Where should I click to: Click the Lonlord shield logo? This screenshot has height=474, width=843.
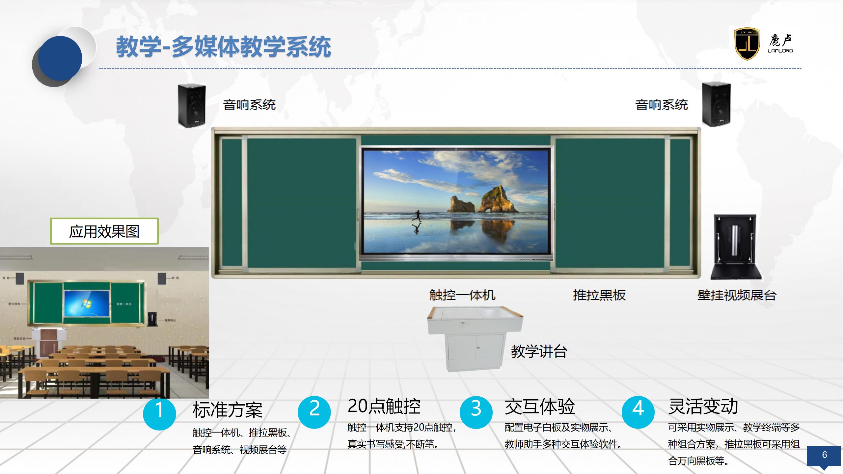(x=747, y=44)
